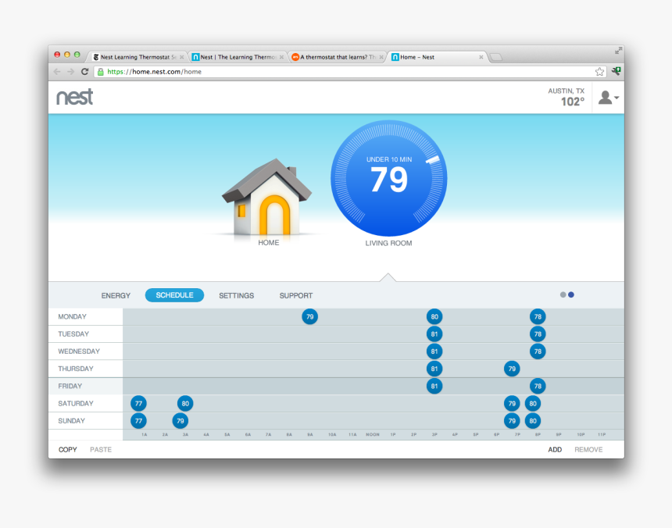Open the Schedule tab
The width and height of the screenshot is (672, 528).
174,295
